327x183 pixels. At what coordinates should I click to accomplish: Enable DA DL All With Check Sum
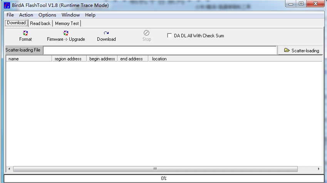(169, 36)
